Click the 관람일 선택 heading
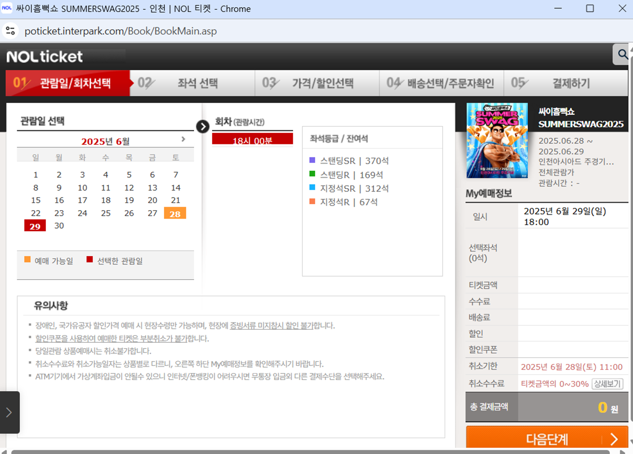 [x=42, y=121]
